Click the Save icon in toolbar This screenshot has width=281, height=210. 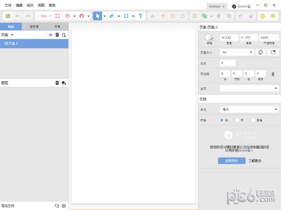[x=8, y=16]
